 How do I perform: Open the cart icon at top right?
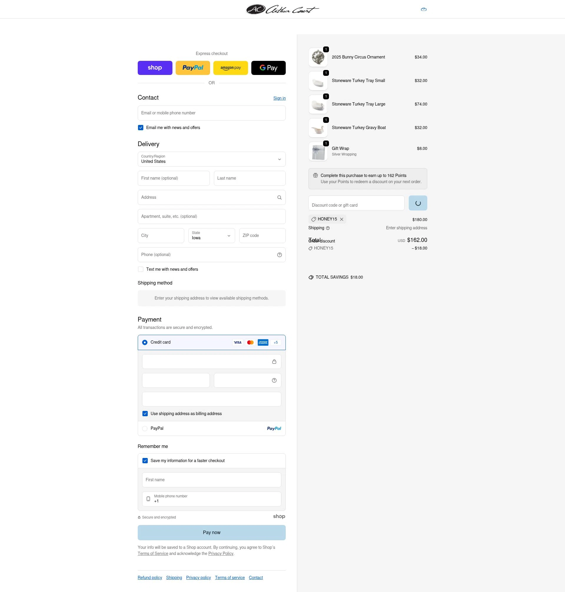click(x=423, y=9)
